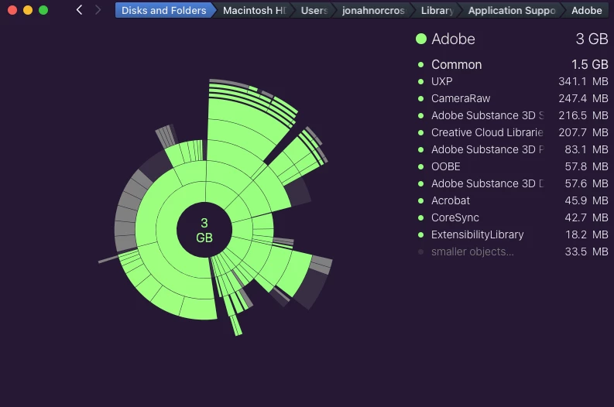The width and height of the screenshot is (614, 407).
Task: Click the 45.9 MB size value
Action: click(586, 200)
